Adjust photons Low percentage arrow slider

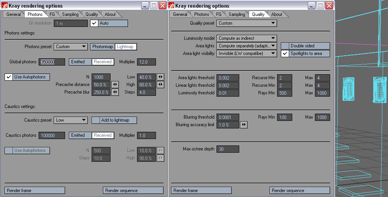[x=160, y=77]
